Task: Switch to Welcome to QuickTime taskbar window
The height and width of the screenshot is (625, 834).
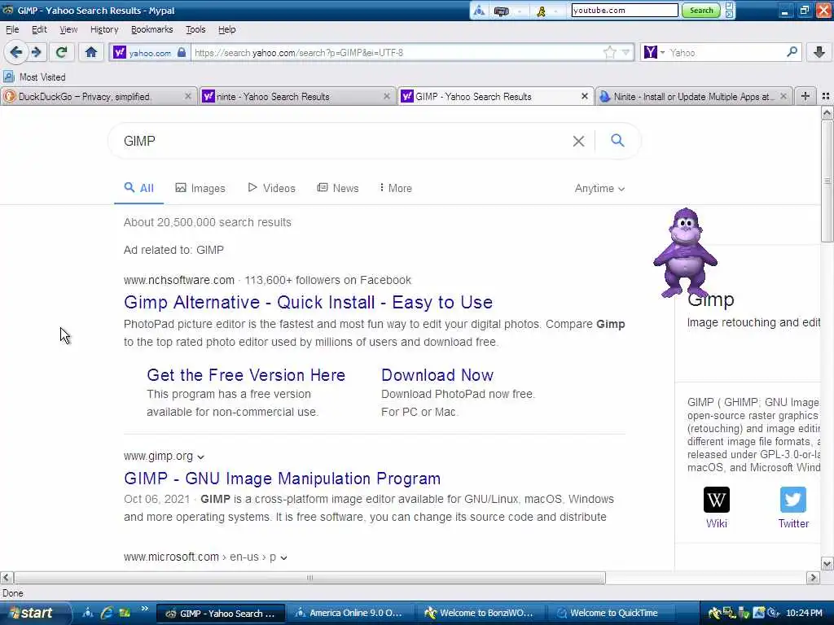Action: pos(610,613)
